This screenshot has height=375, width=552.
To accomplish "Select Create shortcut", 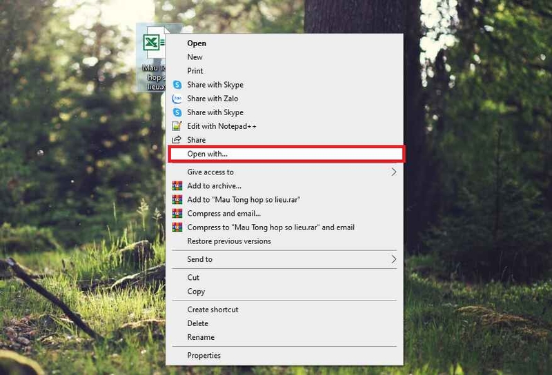I will (x=285, y=310).
